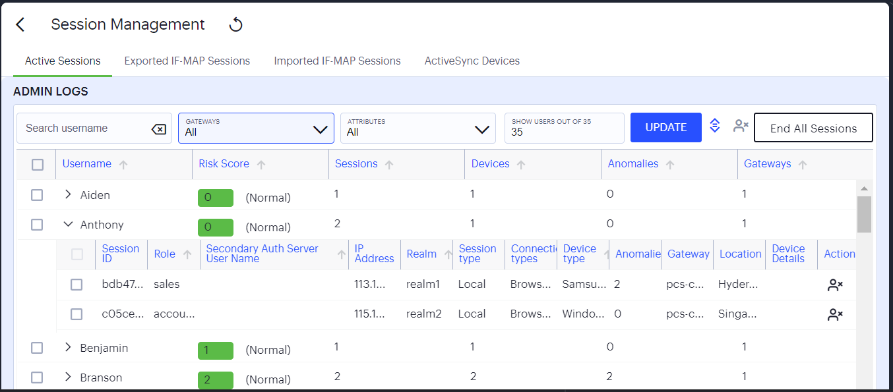This screenshot has width=893, height=392.
Task: Click the realm2 cell
Action: 423,314
